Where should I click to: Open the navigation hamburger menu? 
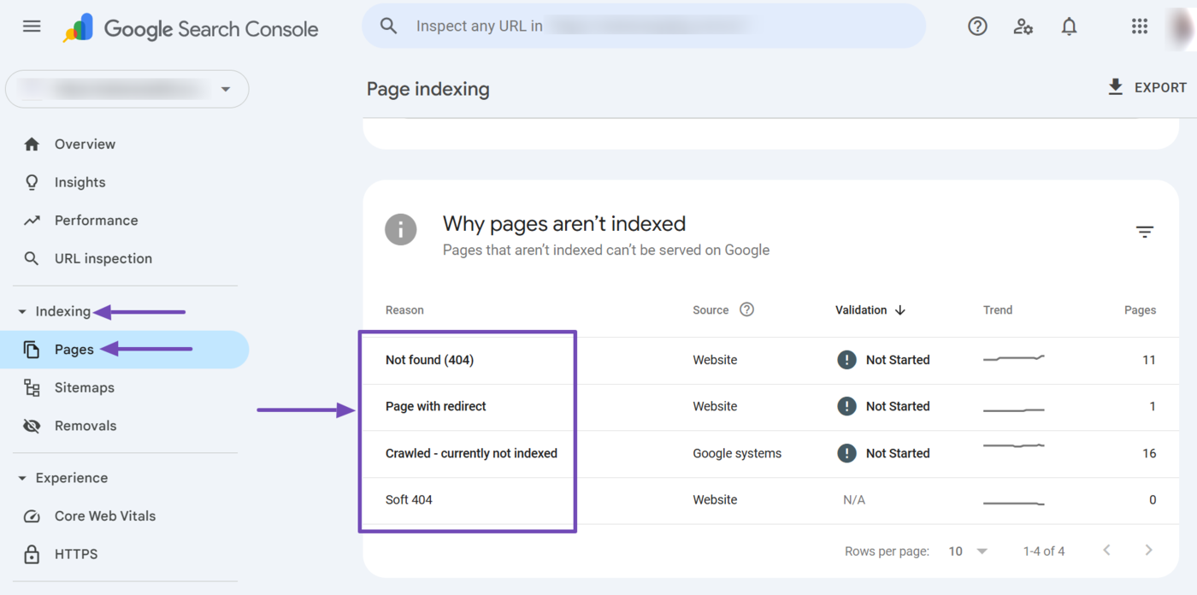pos(32,26)
